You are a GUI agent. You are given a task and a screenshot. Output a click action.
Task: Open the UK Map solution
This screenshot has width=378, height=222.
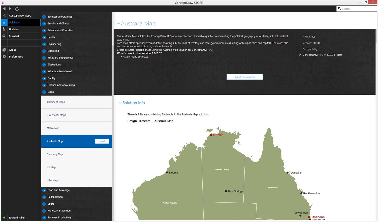[x=76, y=168]
